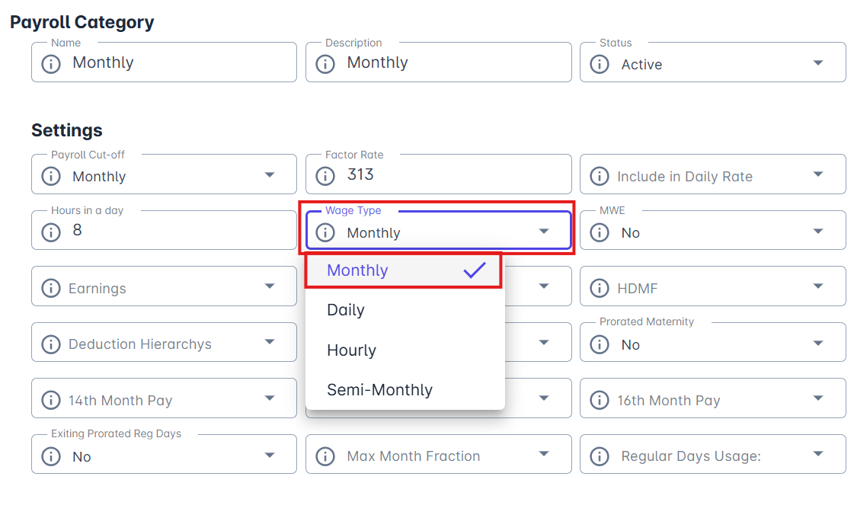Click info icon next to 16th Month Pay

600,400
